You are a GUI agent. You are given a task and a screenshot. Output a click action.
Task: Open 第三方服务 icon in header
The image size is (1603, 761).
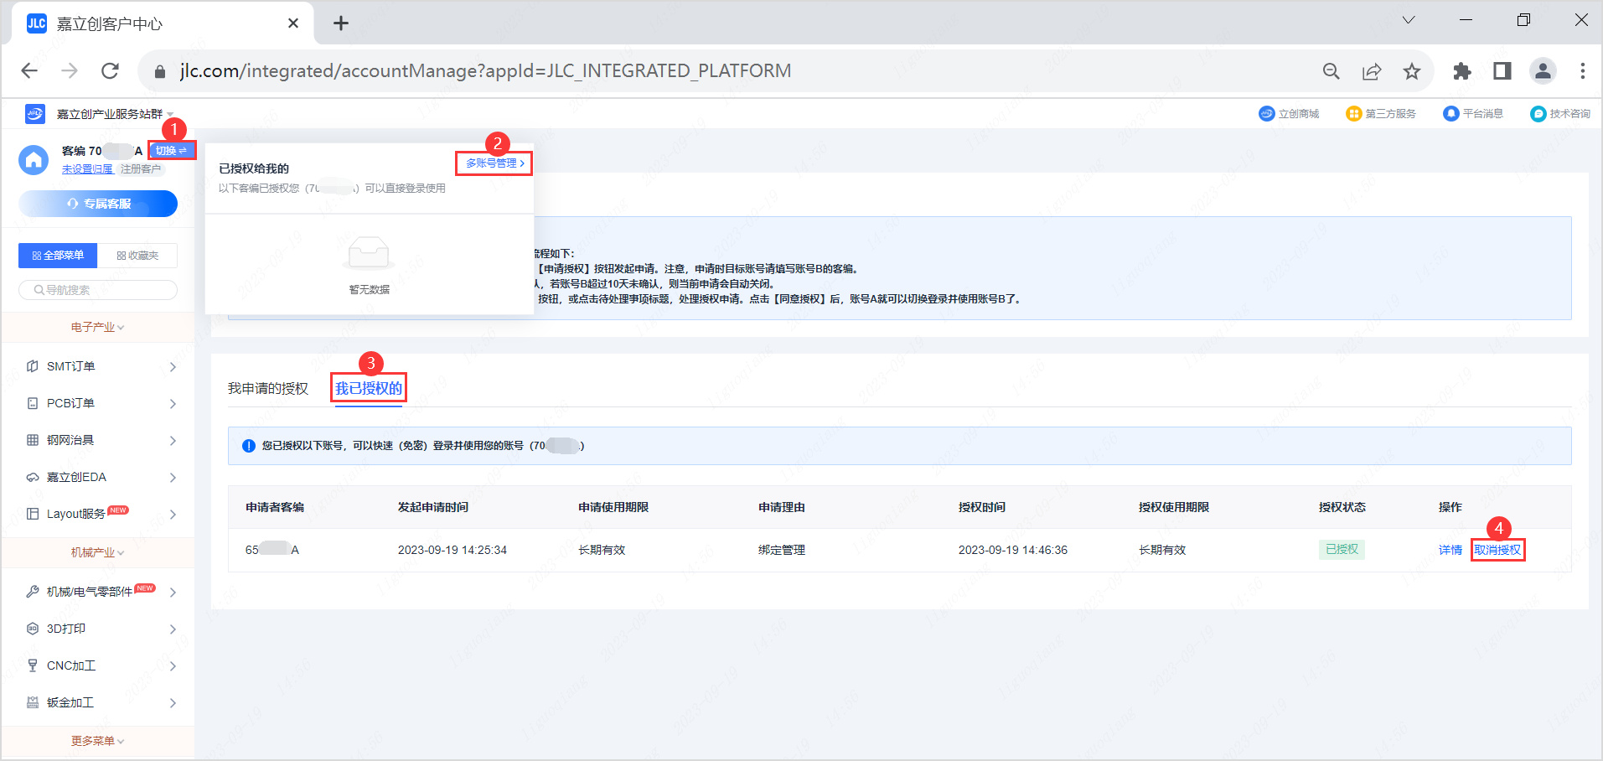[1353, 114]
